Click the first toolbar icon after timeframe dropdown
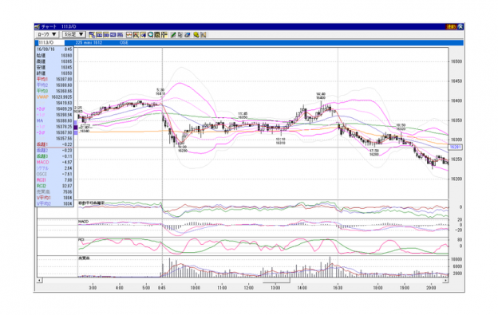498x315 pixels. [92, 34]
